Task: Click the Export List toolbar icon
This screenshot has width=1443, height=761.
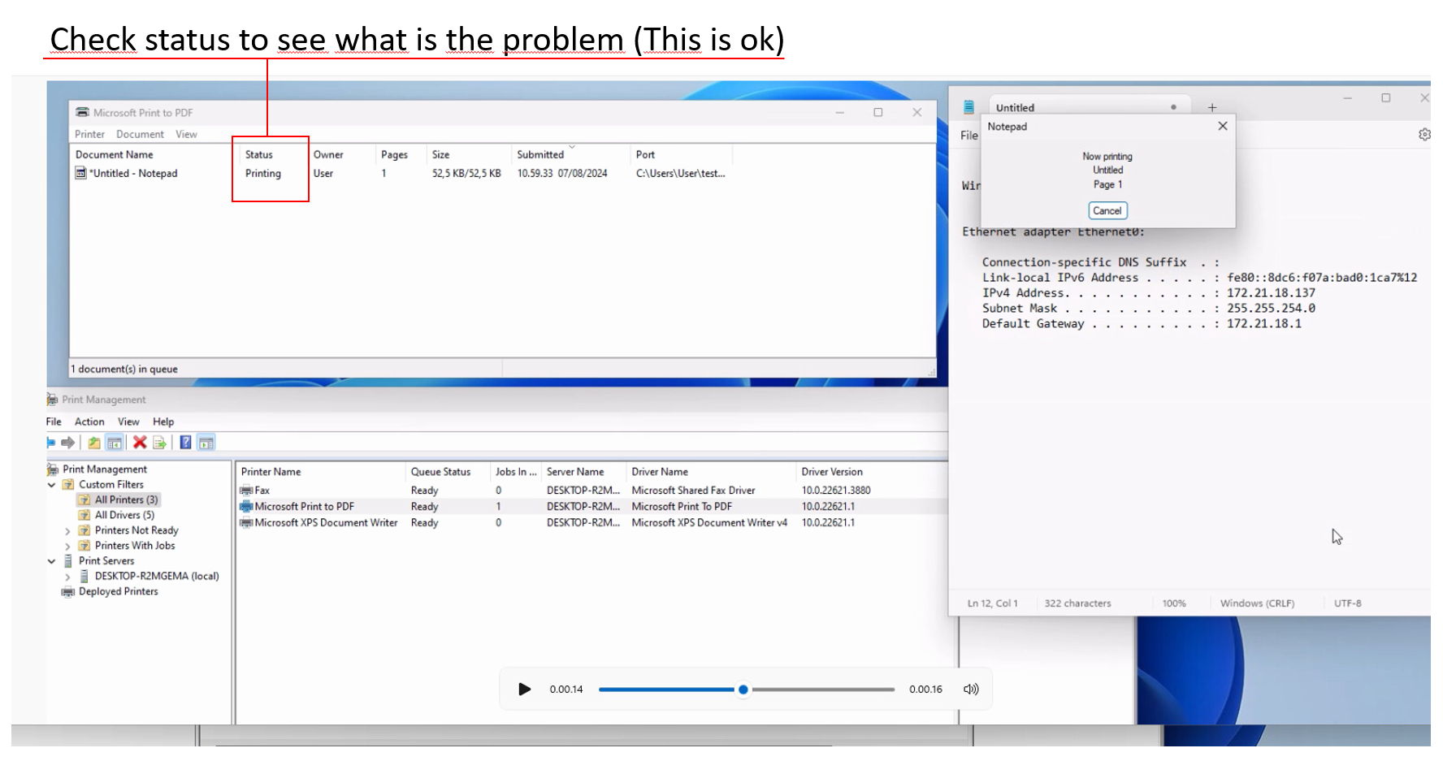Action: 159,443
